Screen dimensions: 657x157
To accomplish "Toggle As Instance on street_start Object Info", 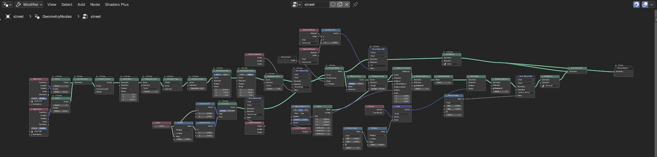I will tap(32, 134).
